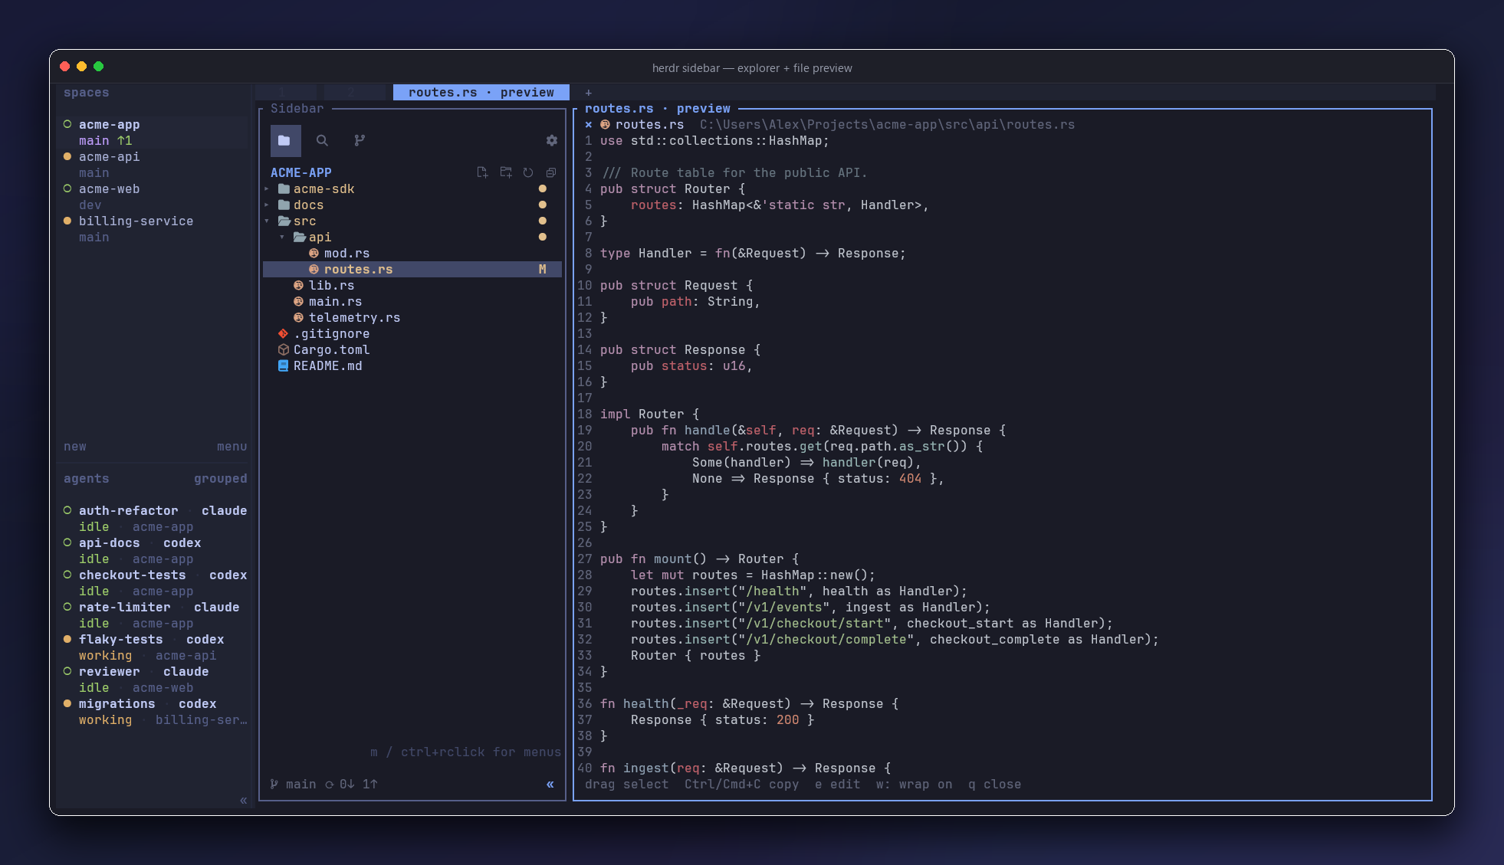Open Cargo.toml file
Viewport: 1504px width, 865px height.
click(331, 350)
